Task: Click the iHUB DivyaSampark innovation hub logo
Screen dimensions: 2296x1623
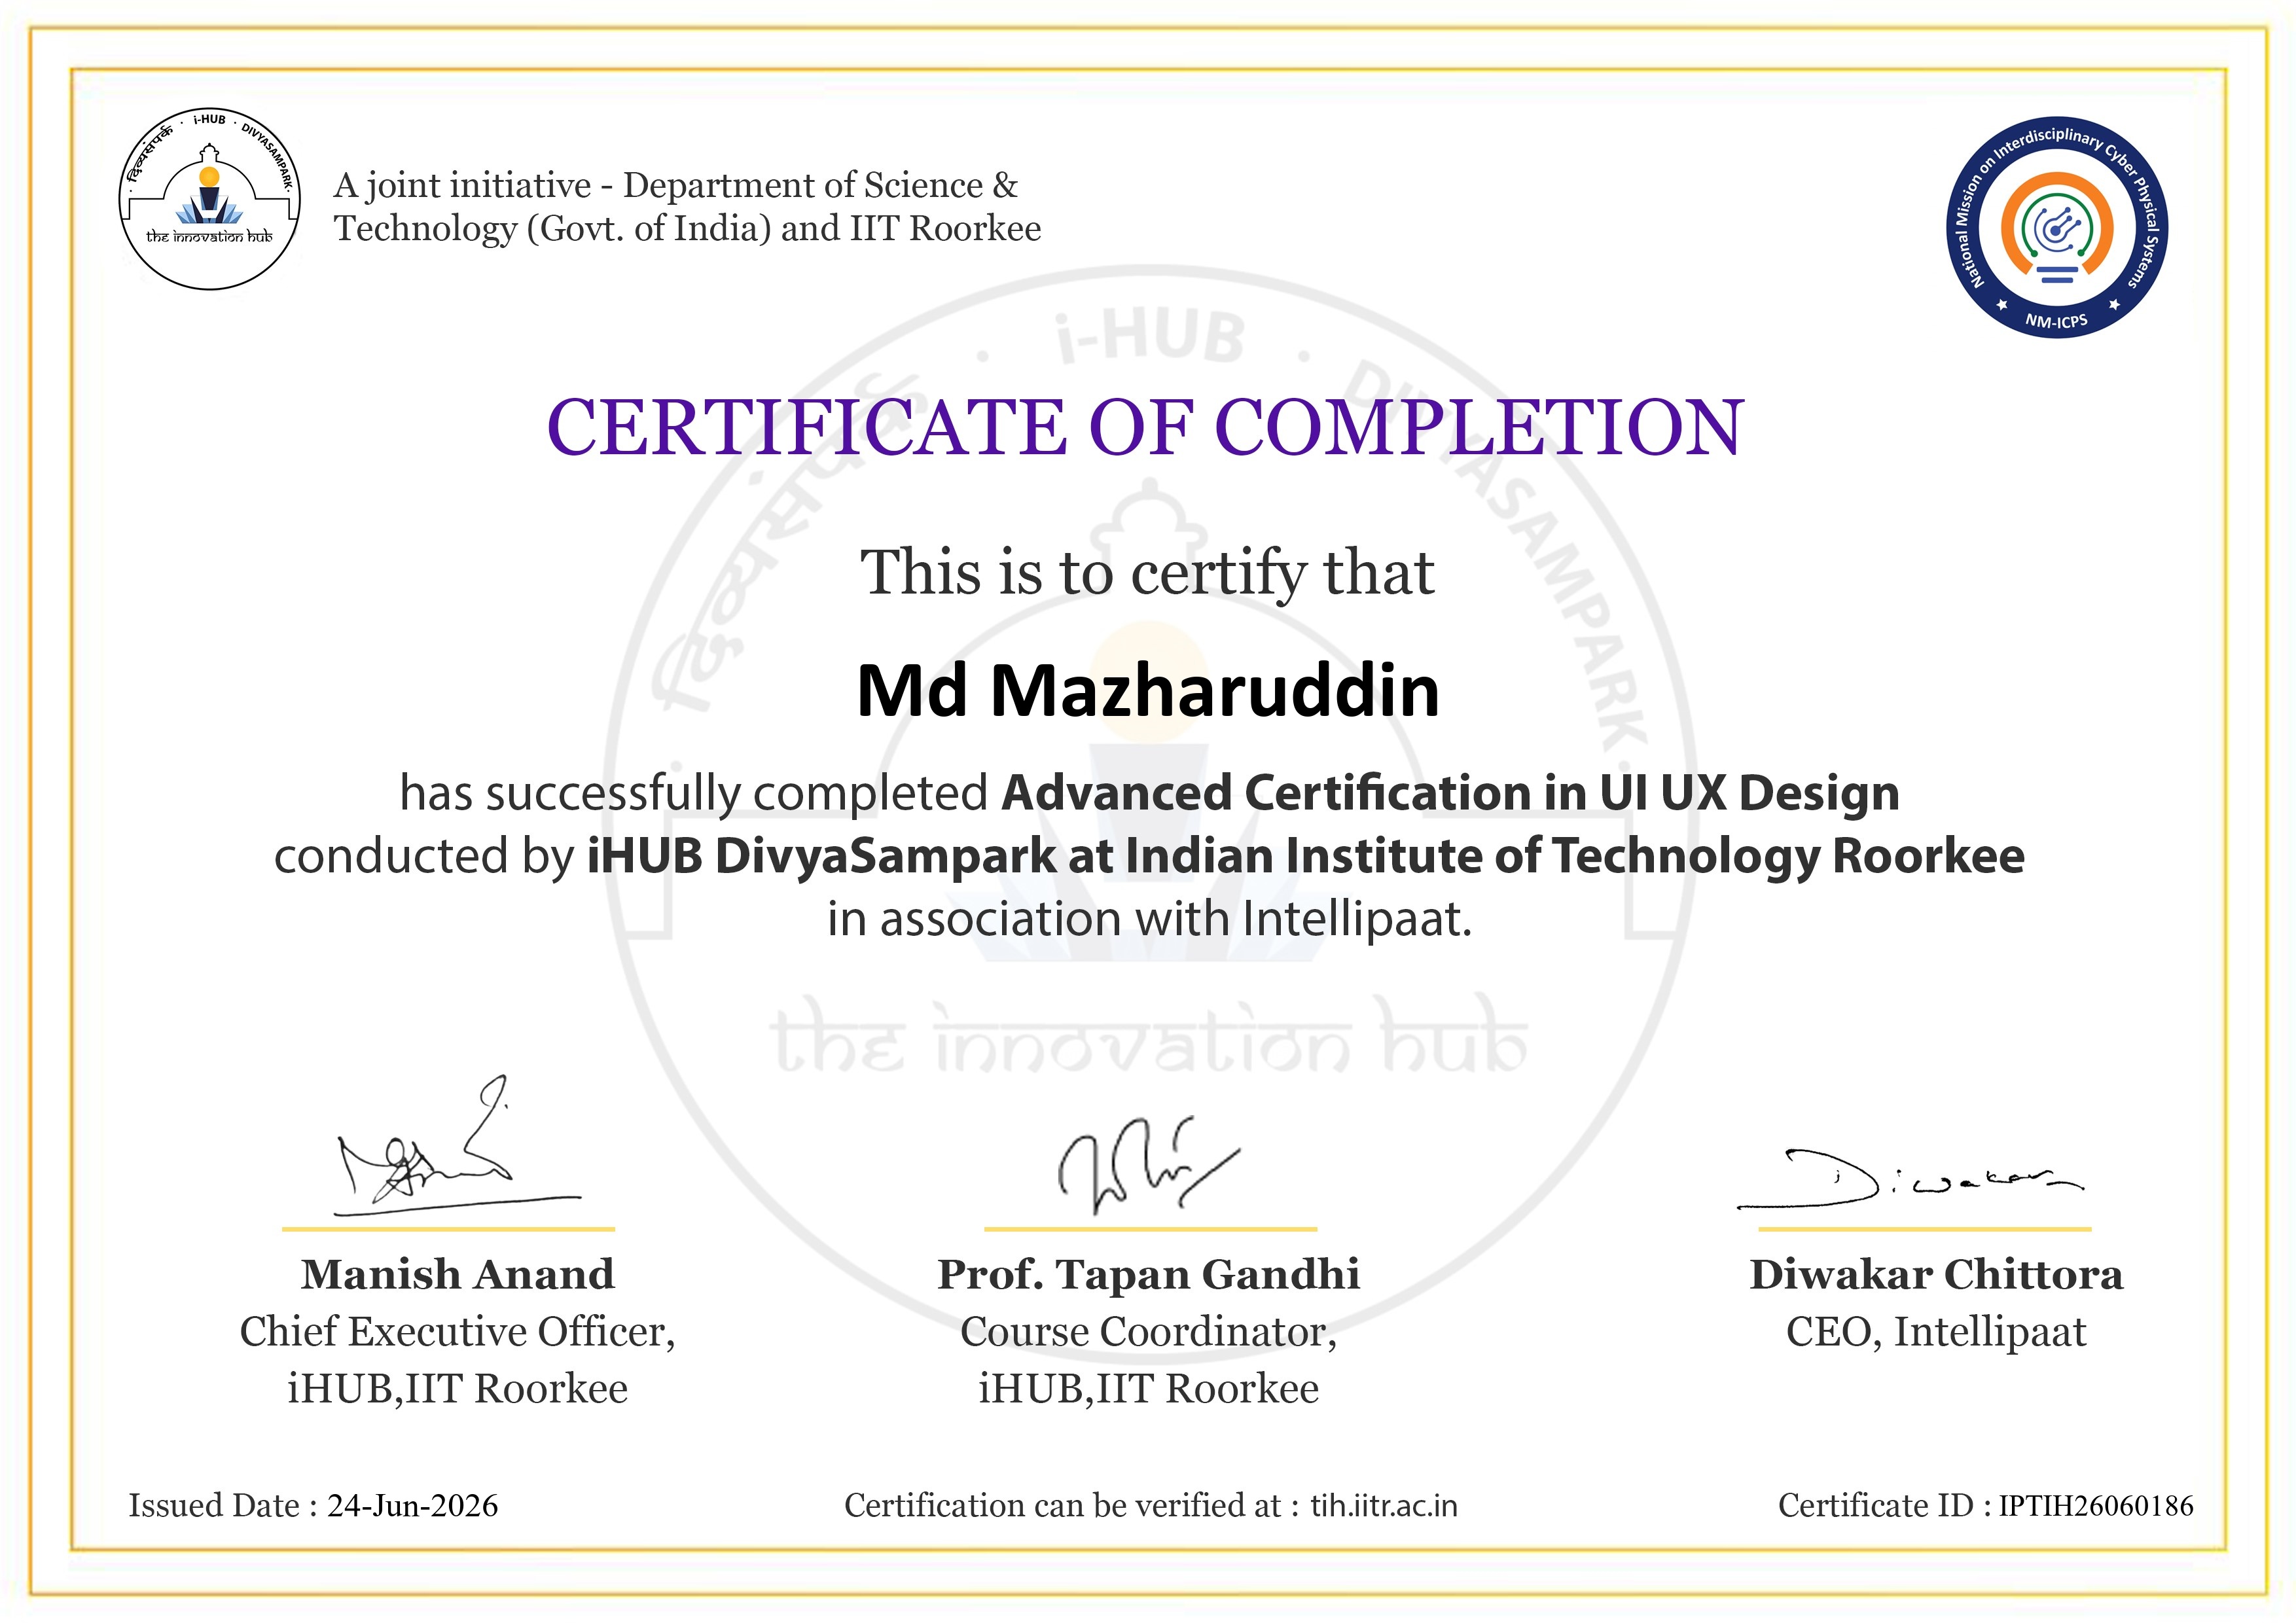Action: [210, 199]
